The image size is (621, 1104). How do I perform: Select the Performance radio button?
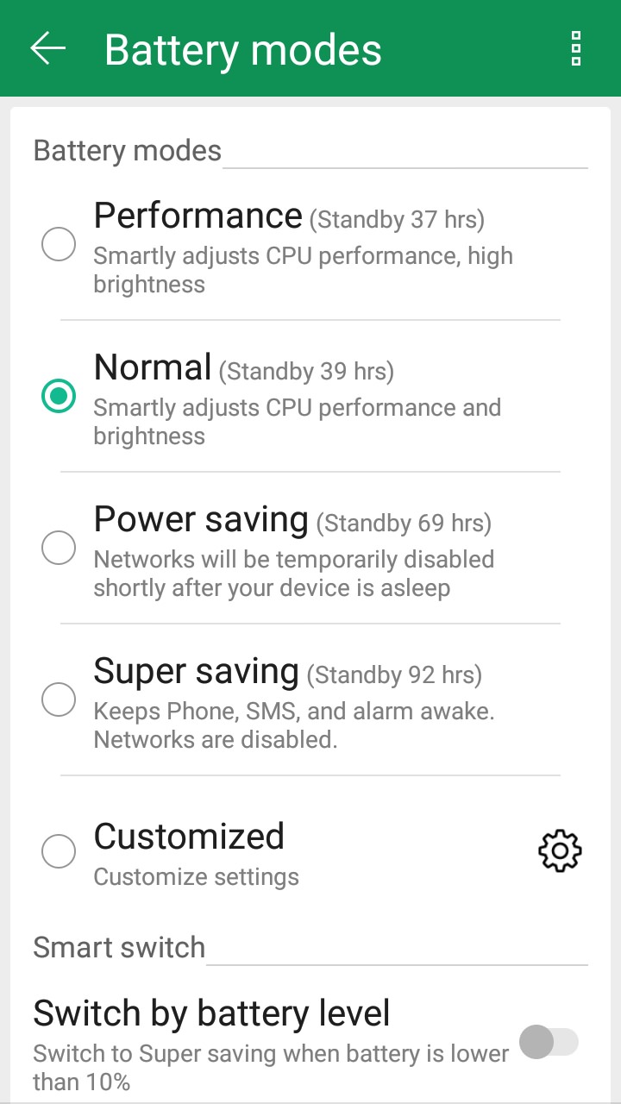[x=59, y=244]
